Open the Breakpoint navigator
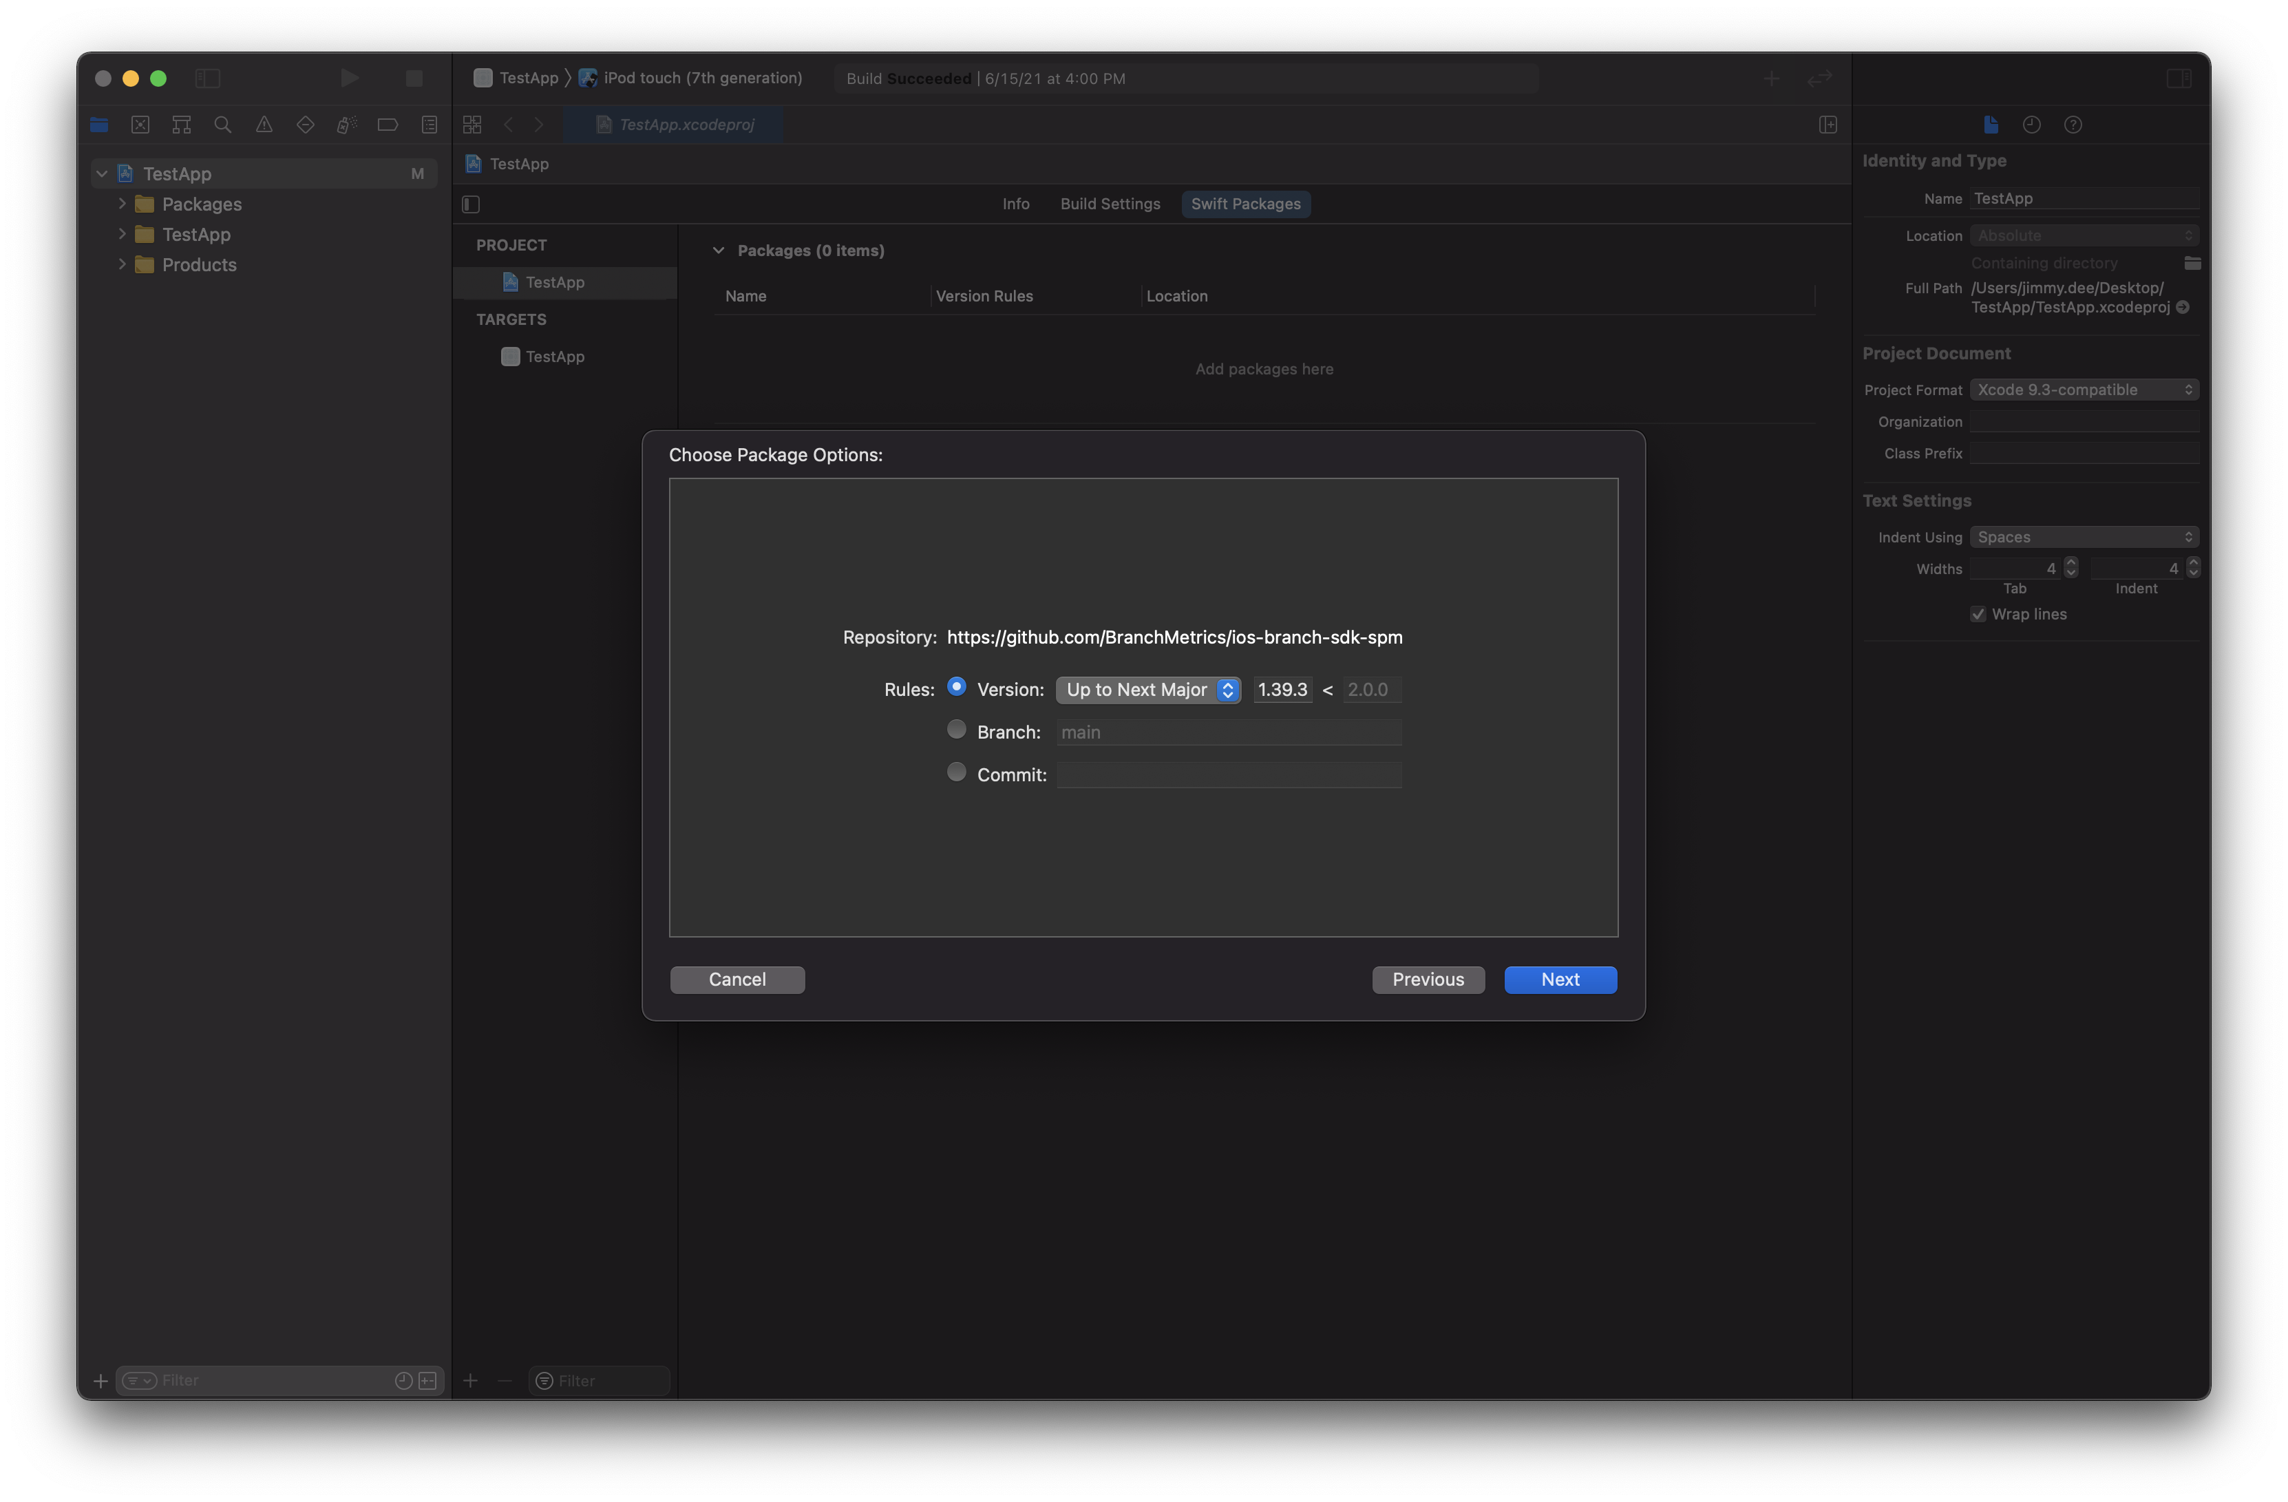Screen dimensions: 2288x1502 [x=388, y=125]
